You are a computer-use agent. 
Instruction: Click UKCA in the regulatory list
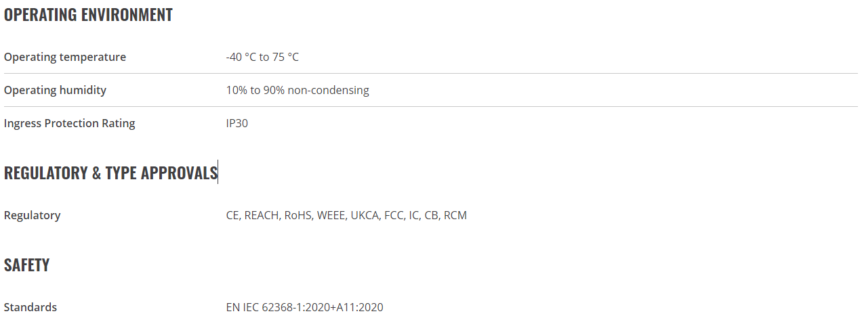[365, 215]
